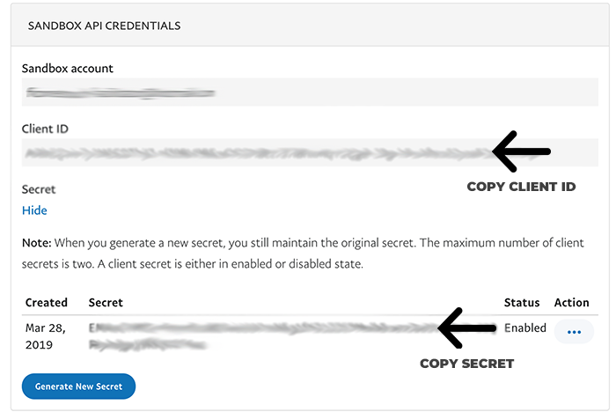
Task: Select the blurred Client ID field
Action: [x=310, y=152]
